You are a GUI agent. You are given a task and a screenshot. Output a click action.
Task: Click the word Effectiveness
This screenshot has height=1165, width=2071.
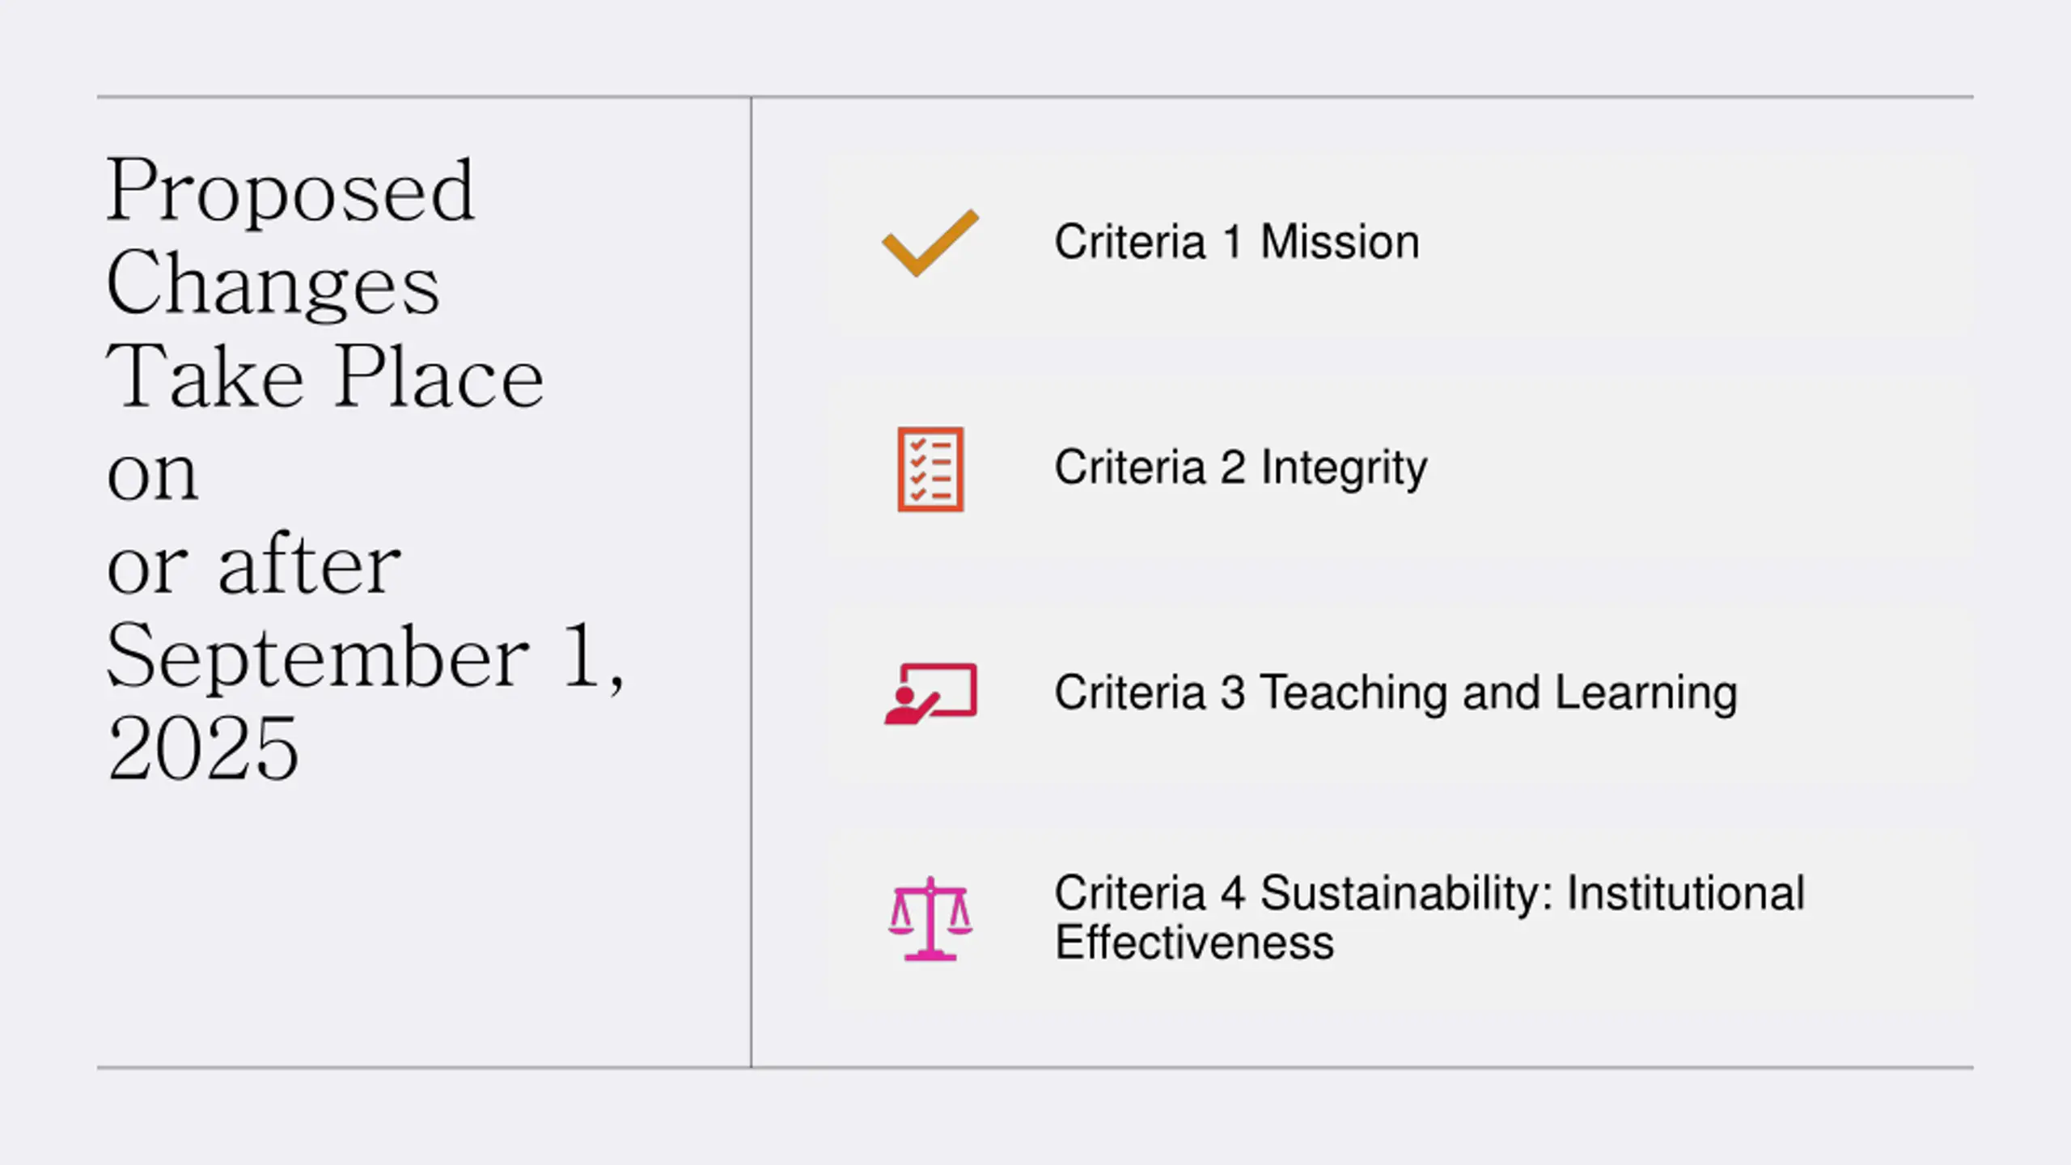pos(1195,943)
